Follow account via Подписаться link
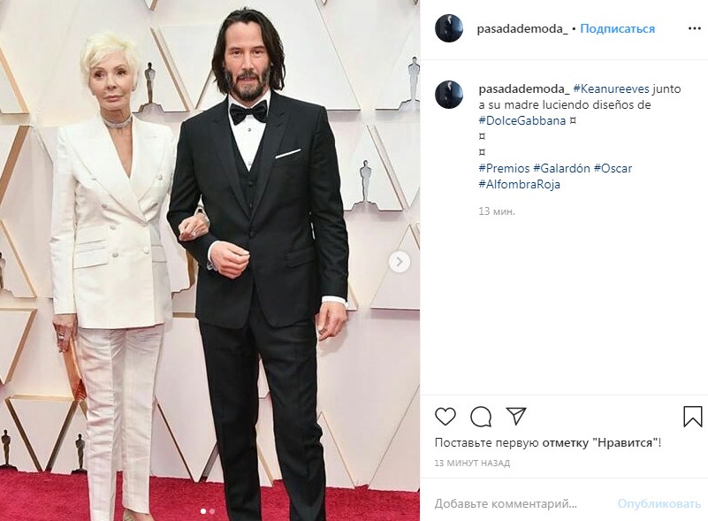Screen dimensions: 708x521 617,28
